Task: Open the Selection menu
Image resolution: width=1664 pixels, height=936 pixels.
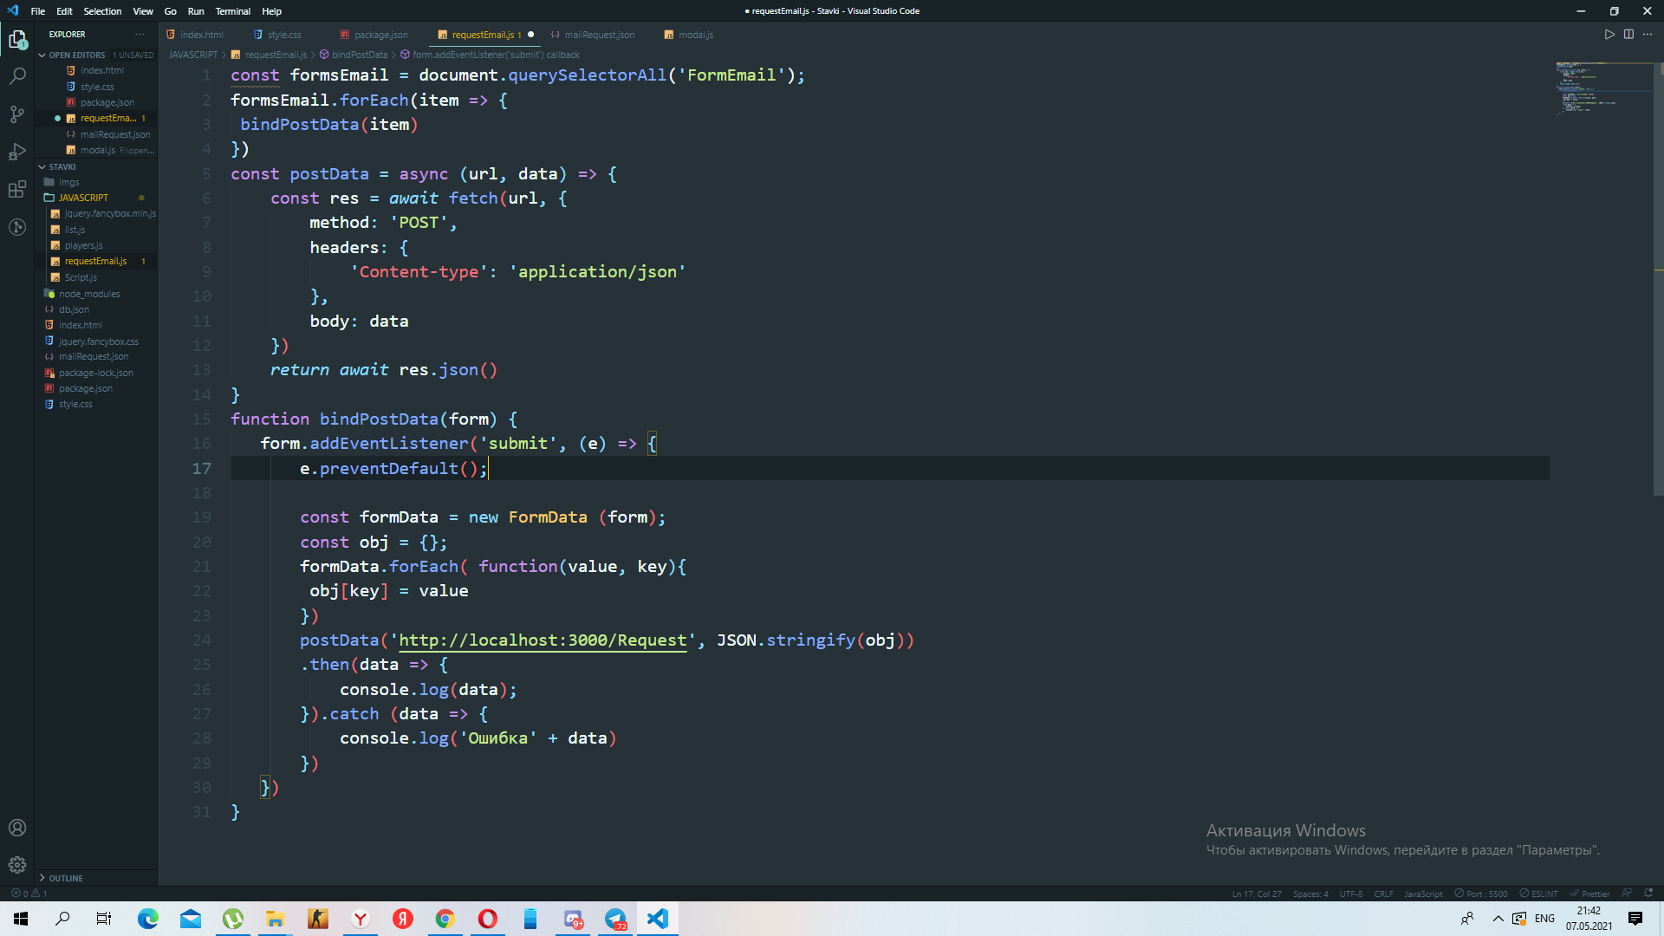Action: coord(102,11)
